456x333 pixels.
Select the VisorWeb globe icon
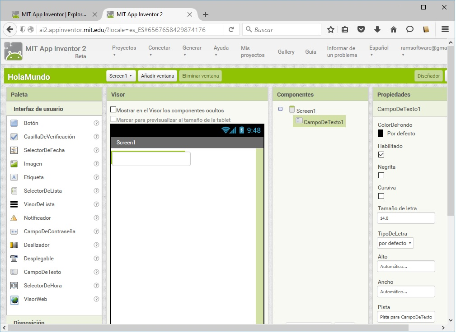(x=14, y=299)
